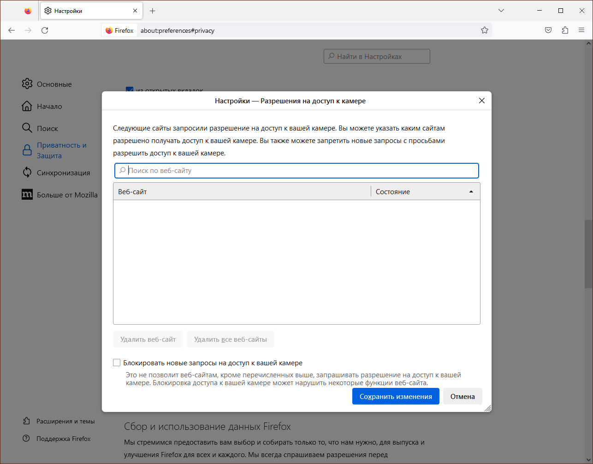The height and width of the screenshot is (464, 593).
Task: Enable blocking new camera access requests
Action: coord(117,363)
